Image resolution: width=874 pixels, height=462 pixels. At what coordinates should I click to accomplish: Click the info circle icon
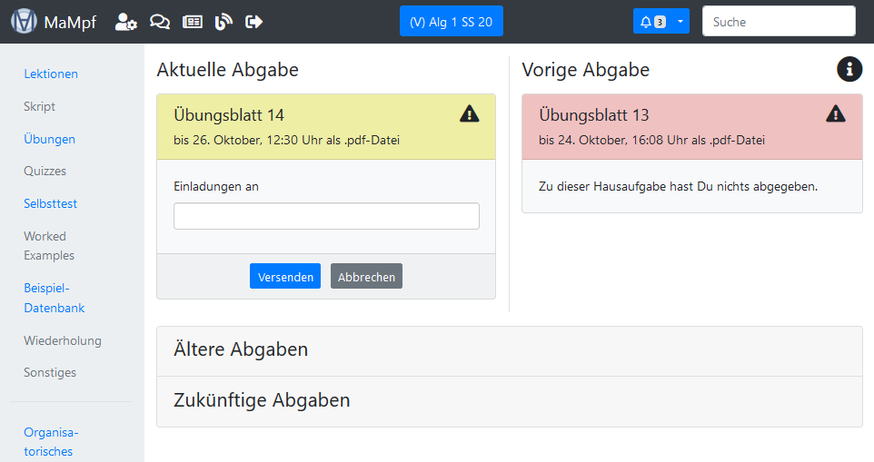coord(849,69)
